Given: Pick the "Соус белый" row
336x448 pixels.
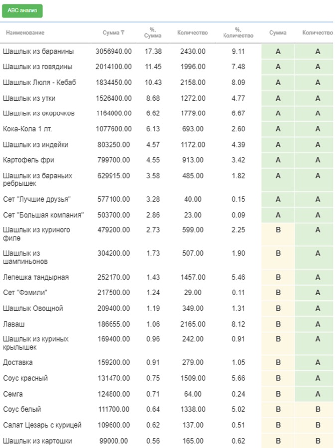Looking at the screenshot, I should [22, 409].
